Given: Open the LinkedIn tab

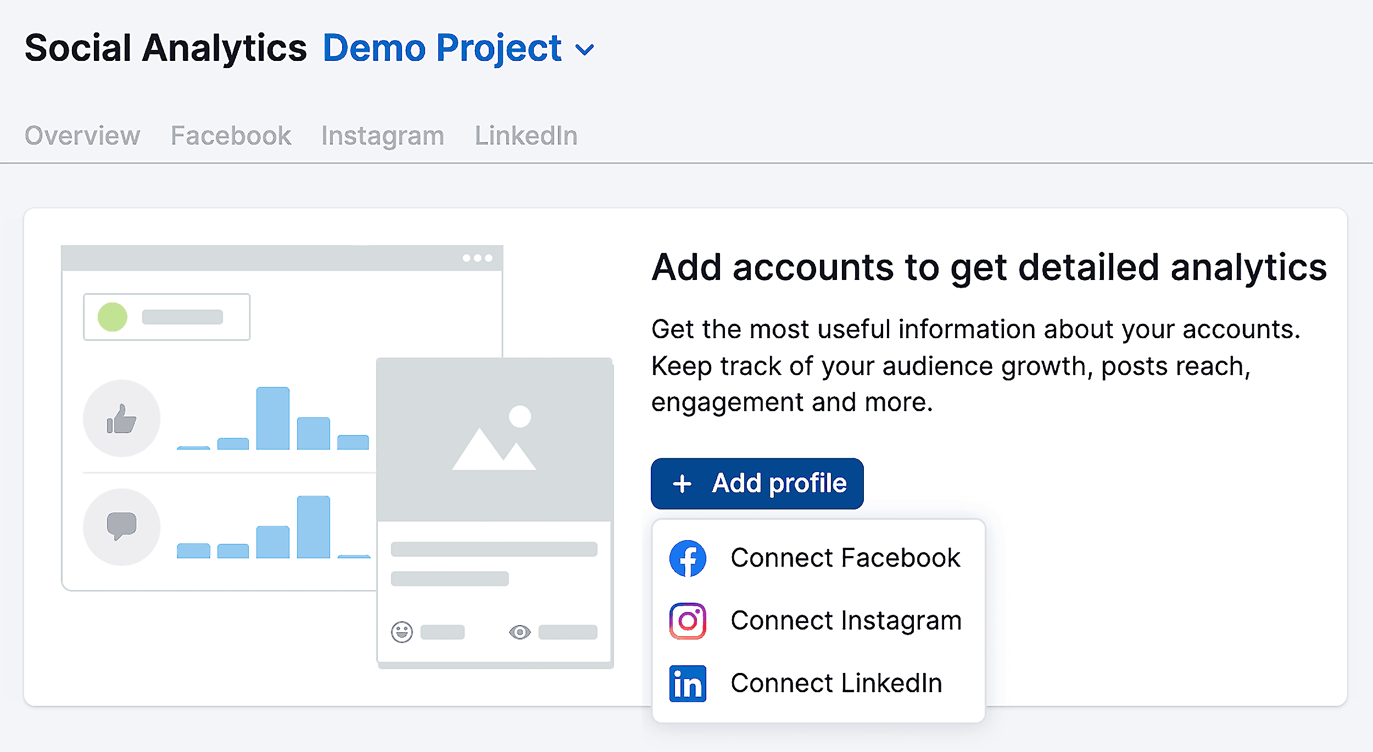Looking at the screenshot, I should pos(526,136).
